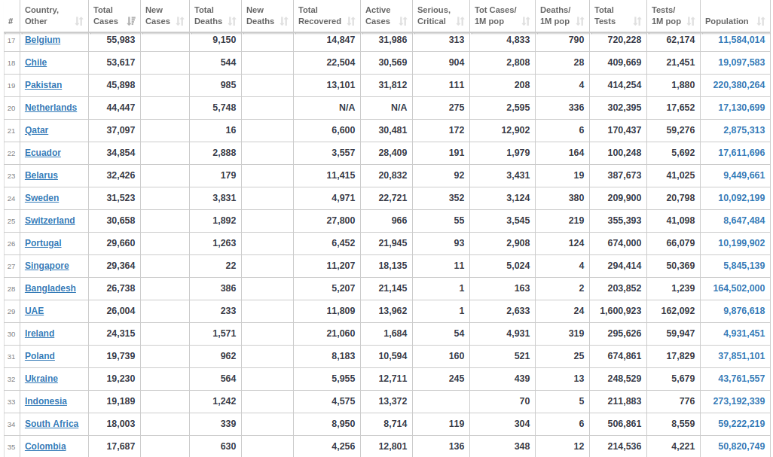
Task: Select UAE total tests value 1,600,923
Action: point(621,311)
